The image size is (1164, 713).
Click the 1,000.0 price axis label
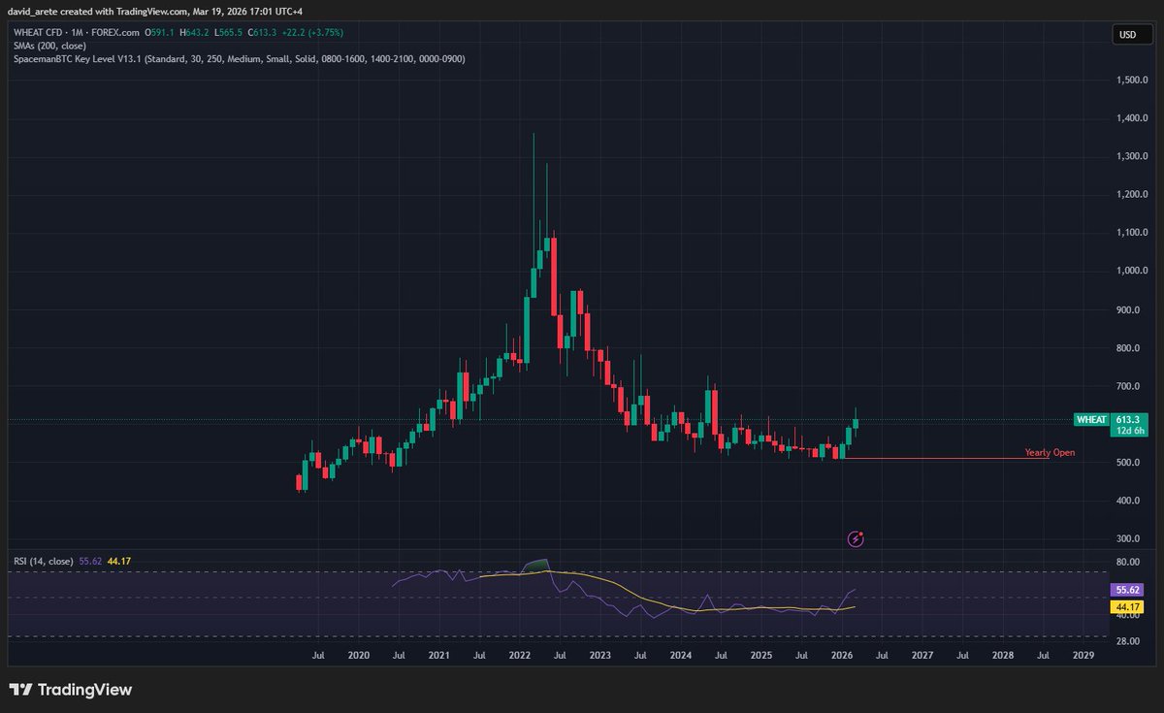[1133, 271]
